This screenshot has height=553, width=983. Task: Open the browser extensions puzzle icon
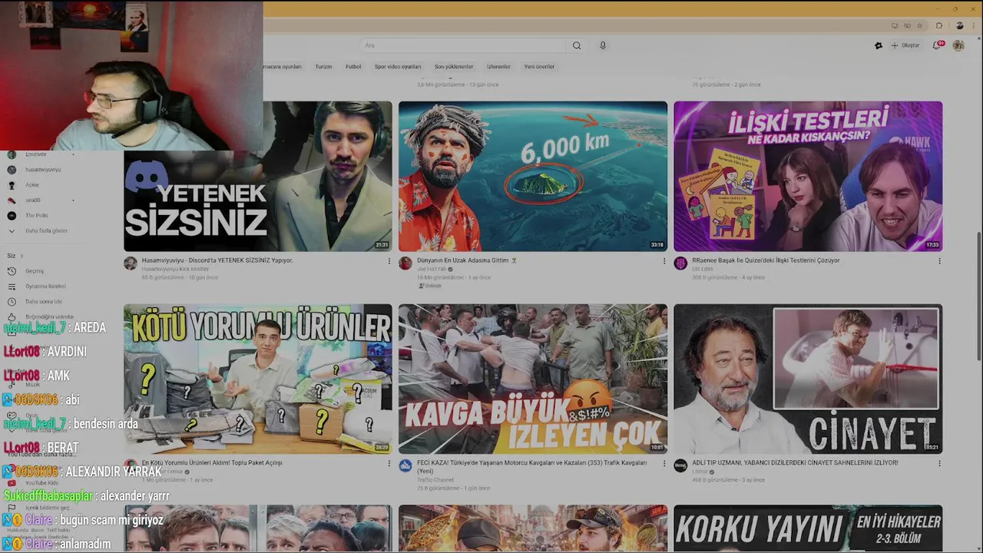pos(938,25)
